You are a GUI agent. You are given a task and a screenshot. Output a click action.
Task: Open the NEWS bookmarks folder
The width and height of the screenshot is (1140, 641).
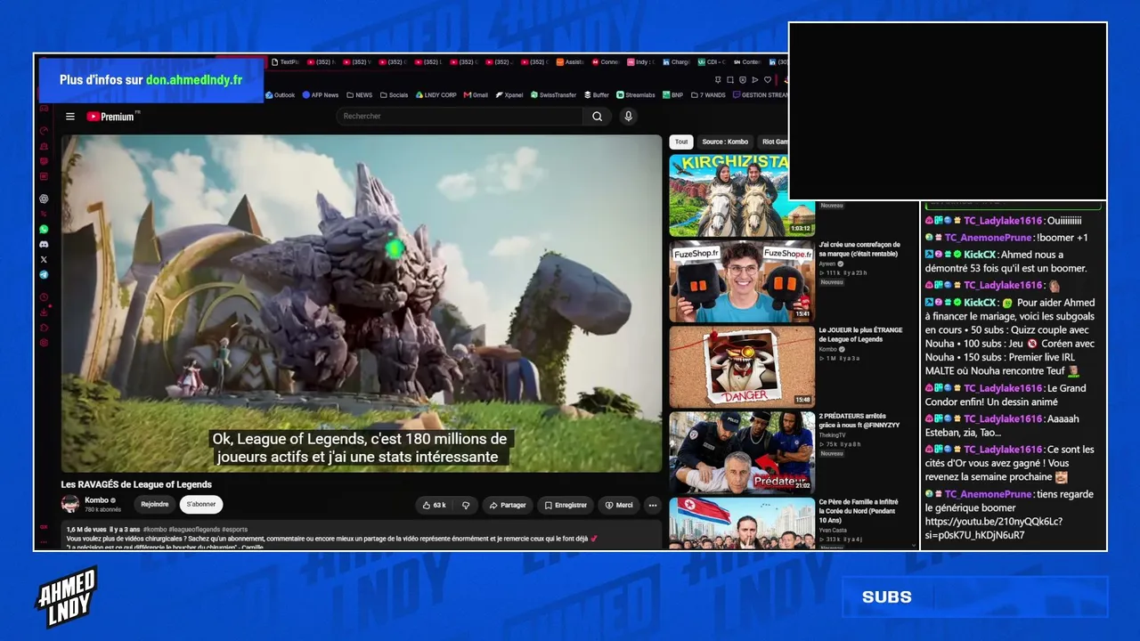click(x=360, y=94)
